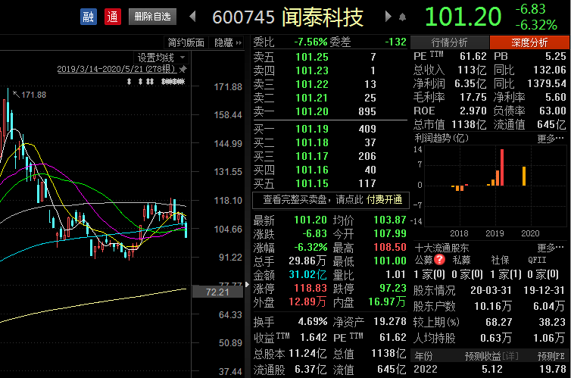
Task: Switch to 简约版面 simple layout
Action: tap(186, 42)
